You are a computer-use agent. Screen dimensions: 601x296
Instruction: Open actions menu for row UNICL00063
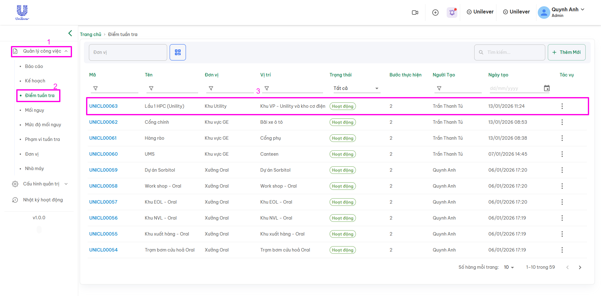point(562,106)
